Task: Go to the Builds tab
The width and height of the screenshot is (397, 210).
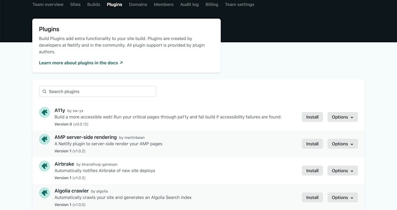Action: pyautogui.click(x=94, y=5)
